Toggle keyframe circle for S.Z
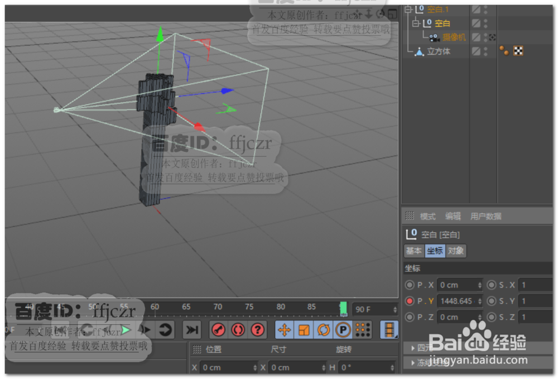This screenshot has width=558, height=379. click(x=492, y=317)
